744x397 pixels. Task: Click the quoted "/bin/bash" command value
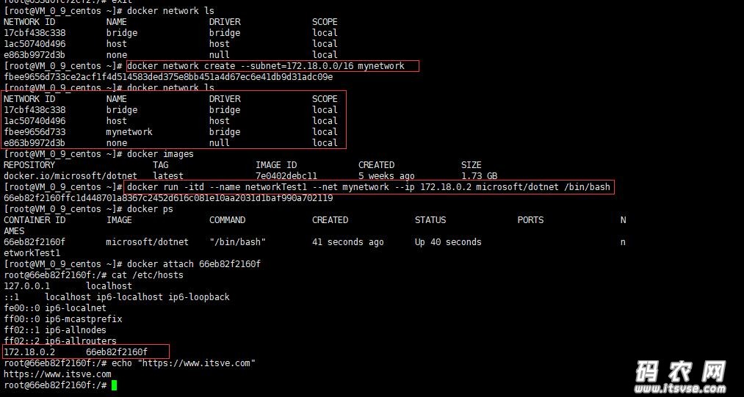tap(237, 242)
